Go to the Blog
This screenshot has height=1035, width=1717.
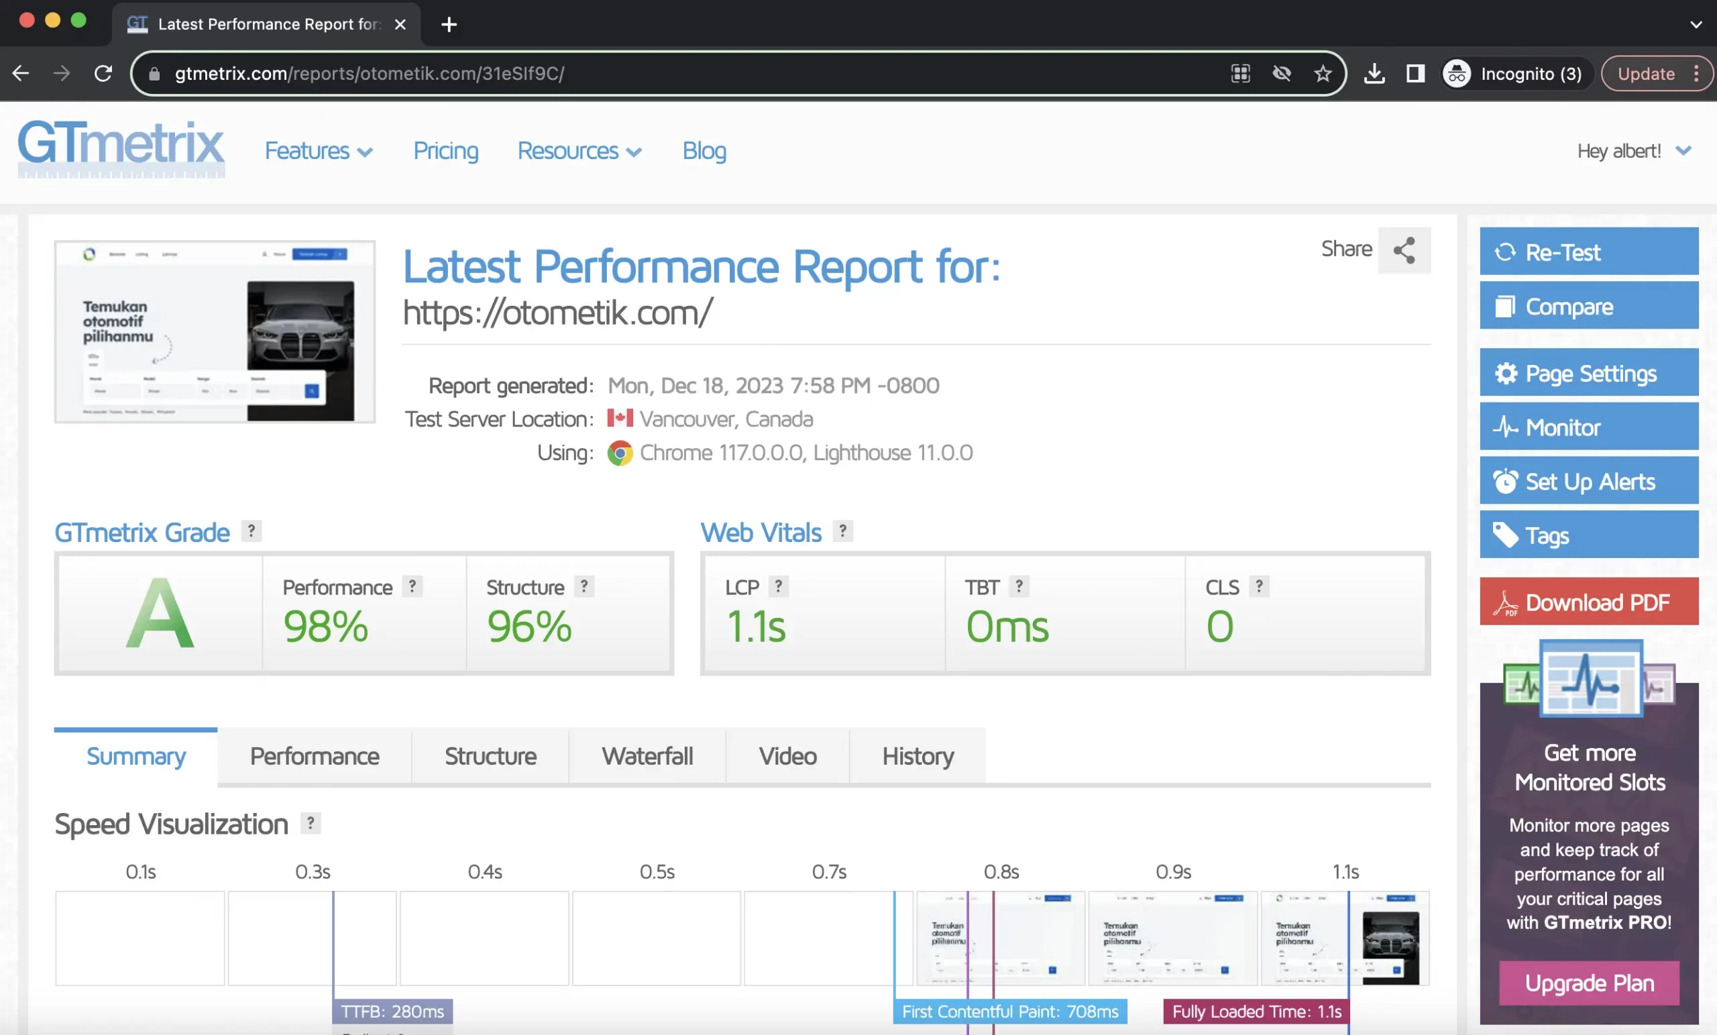(704, 151)
